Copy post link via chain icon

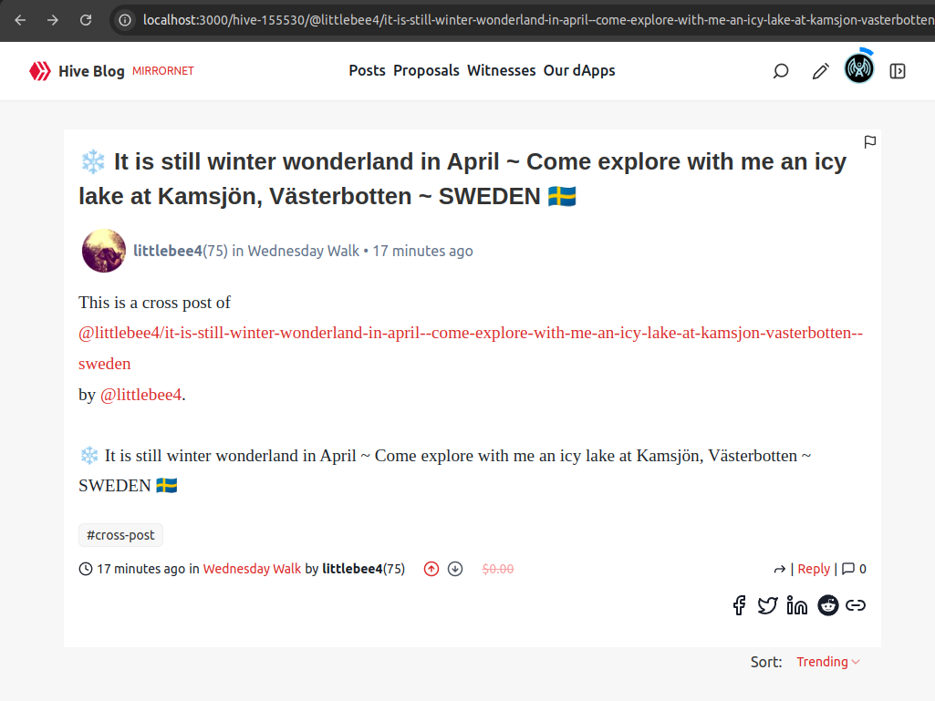(x=856, y=605)
